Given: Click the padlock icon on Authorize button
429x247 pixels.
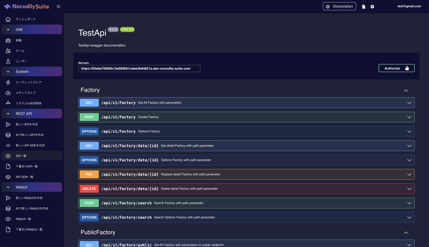Looking at the screenshot, I should [407, 68].
